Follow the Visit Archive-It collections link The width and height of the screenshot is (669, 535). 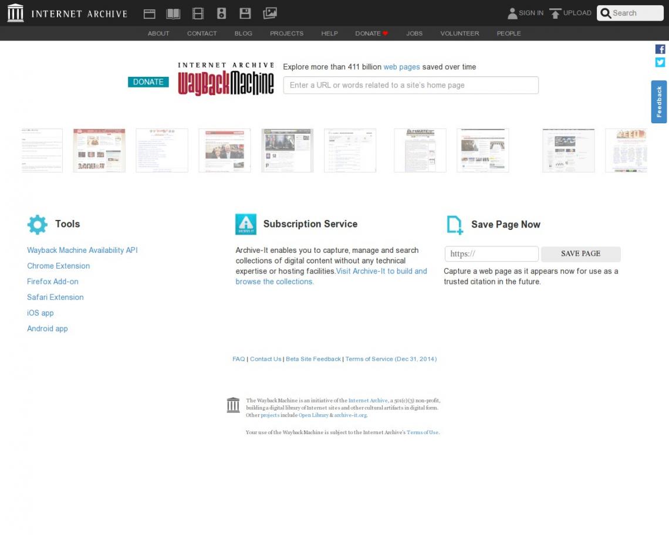(331, 276)
